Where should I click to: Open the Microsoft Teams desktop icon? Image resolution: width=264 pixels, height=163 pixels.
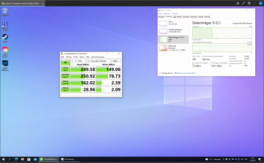pos(5,26)
